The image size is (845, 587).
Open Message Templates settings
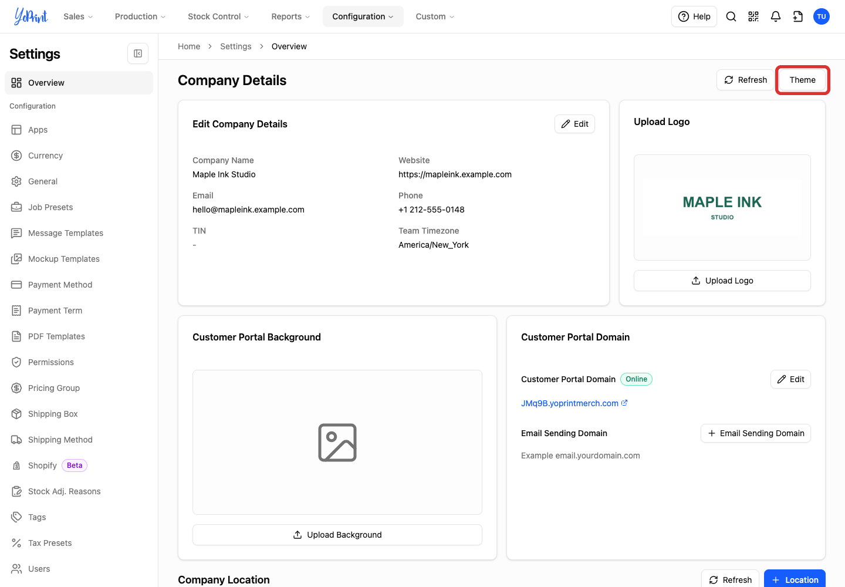(79, 233)
